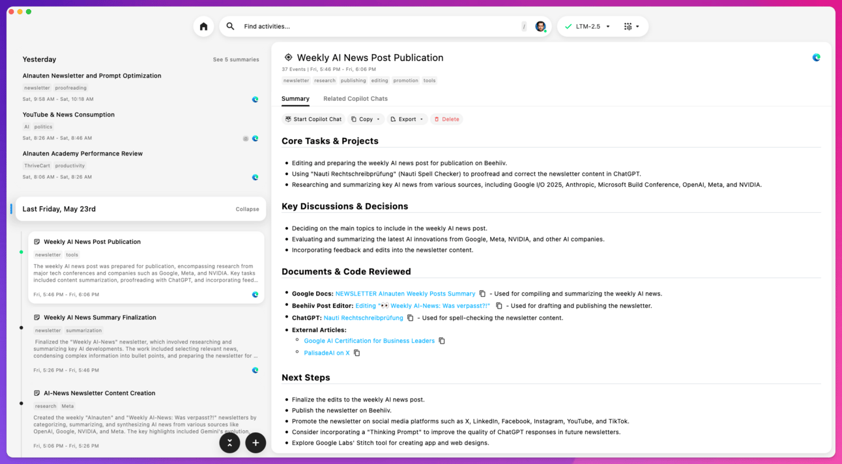
Task: Click the target icon beside Weekly AI News Post Publication title
Action: pyautogui.click(x=288, y=57)
